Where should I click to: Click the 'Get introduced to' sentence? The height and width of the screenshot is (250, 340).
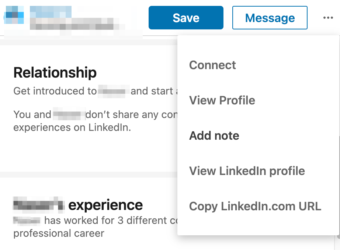(96, 91)
